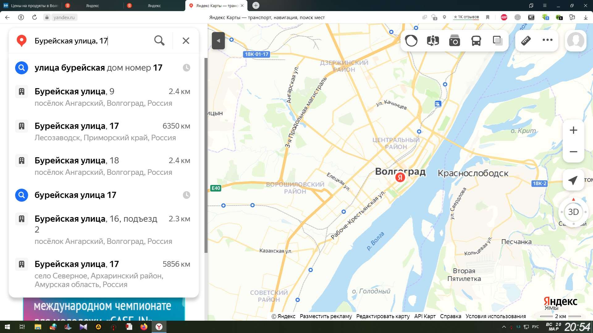Show public transport bus layer
The width and height of the screenshot is (593, 333).
coord(476,40)
